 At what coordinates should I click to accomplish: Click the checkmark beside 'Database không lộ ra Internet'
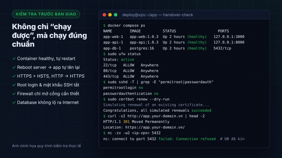[14, 103]
